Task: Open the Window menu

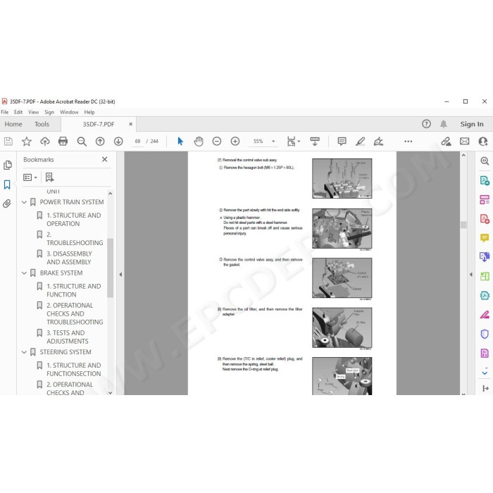Action: 69,112
